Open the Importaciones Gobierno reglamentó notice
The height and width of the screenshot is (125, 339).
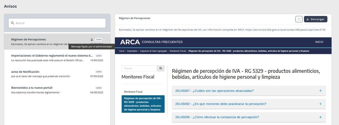(x=57, y=58)
